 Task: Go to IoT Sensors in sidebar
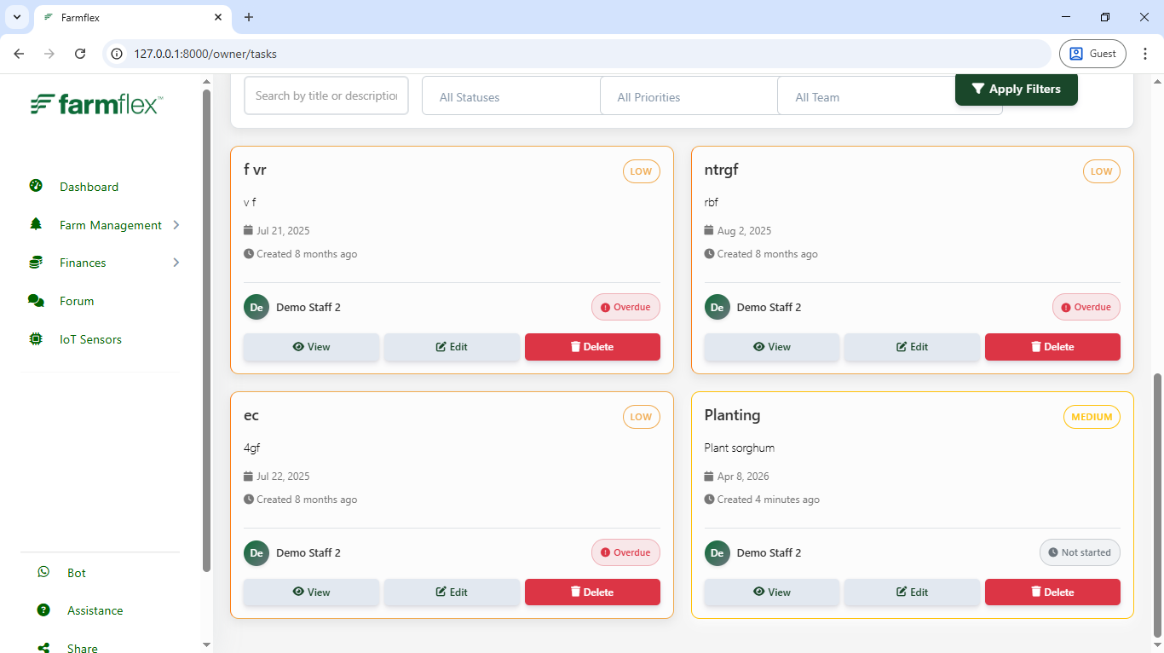(x=90, y=339)
